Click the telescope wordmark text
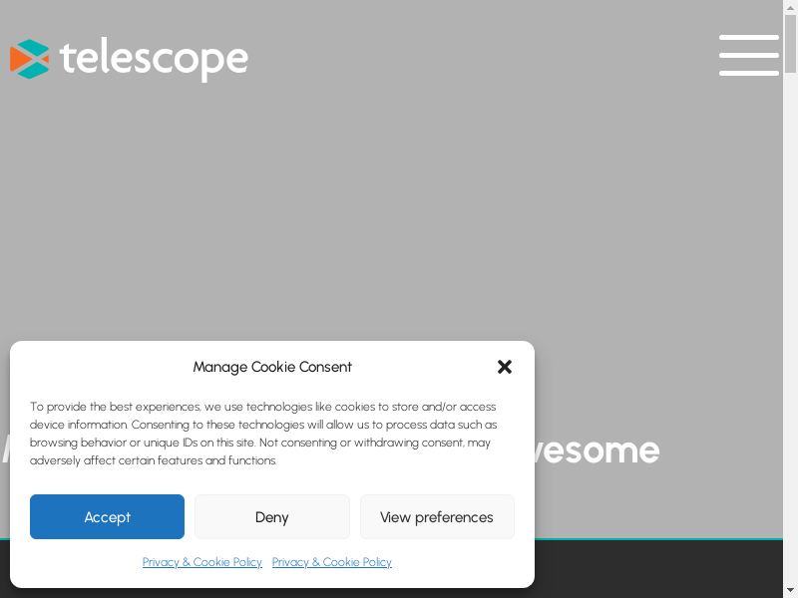Screen dimensions: 798x598 pyautogui.click(x=154, y=59)
